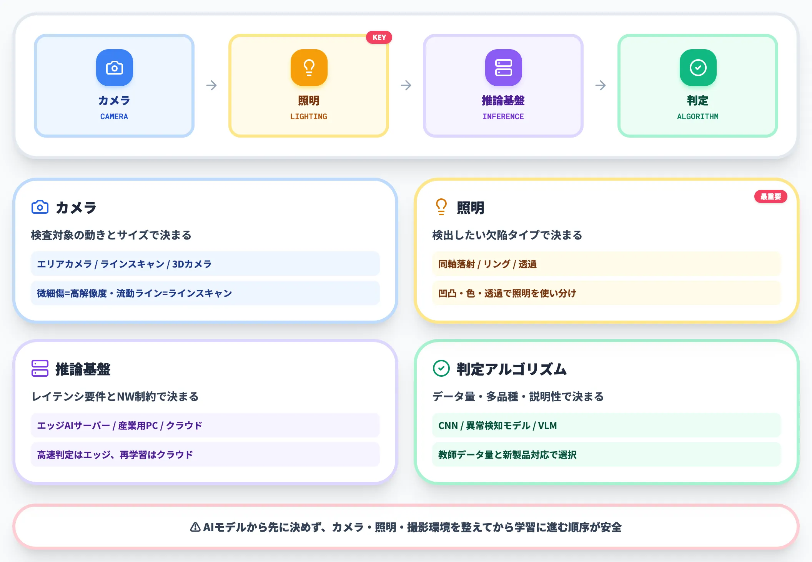This screenshot has width=812, height=562.
Task: Click the warning triangle icon in bottom banner
Action: (195, 527)
